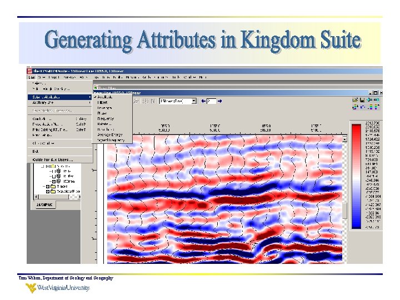
Task: Click the color bar value 739.033
Action: [372, 159]
